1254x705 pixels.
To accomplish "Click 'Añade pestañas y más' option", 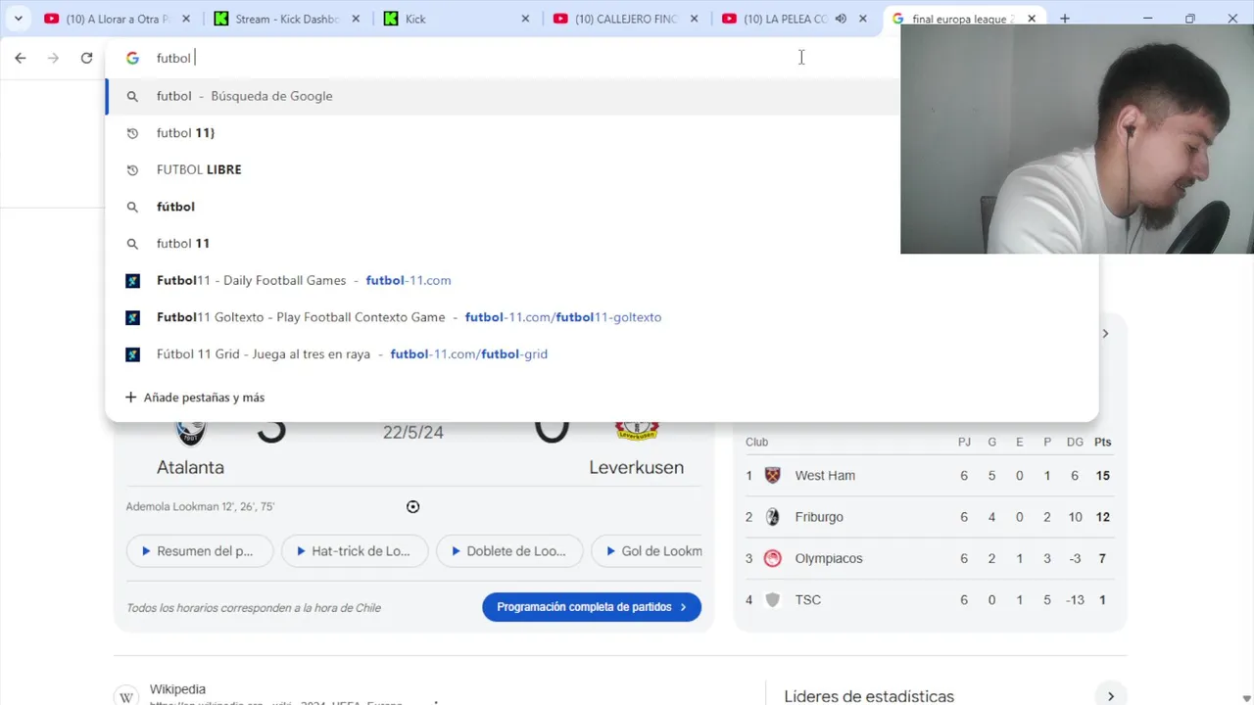I will (x=195, y=398).
